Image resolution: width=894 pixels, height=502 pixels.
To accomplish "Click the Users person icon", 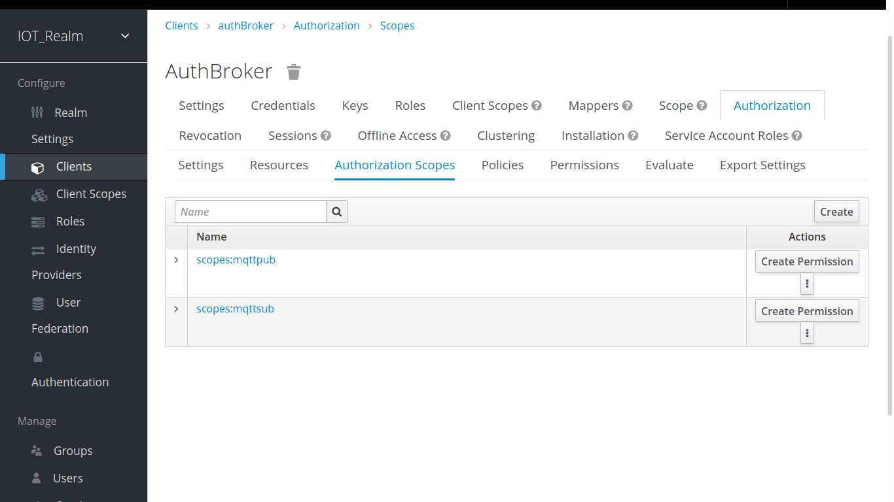I will tap(37, 478).
